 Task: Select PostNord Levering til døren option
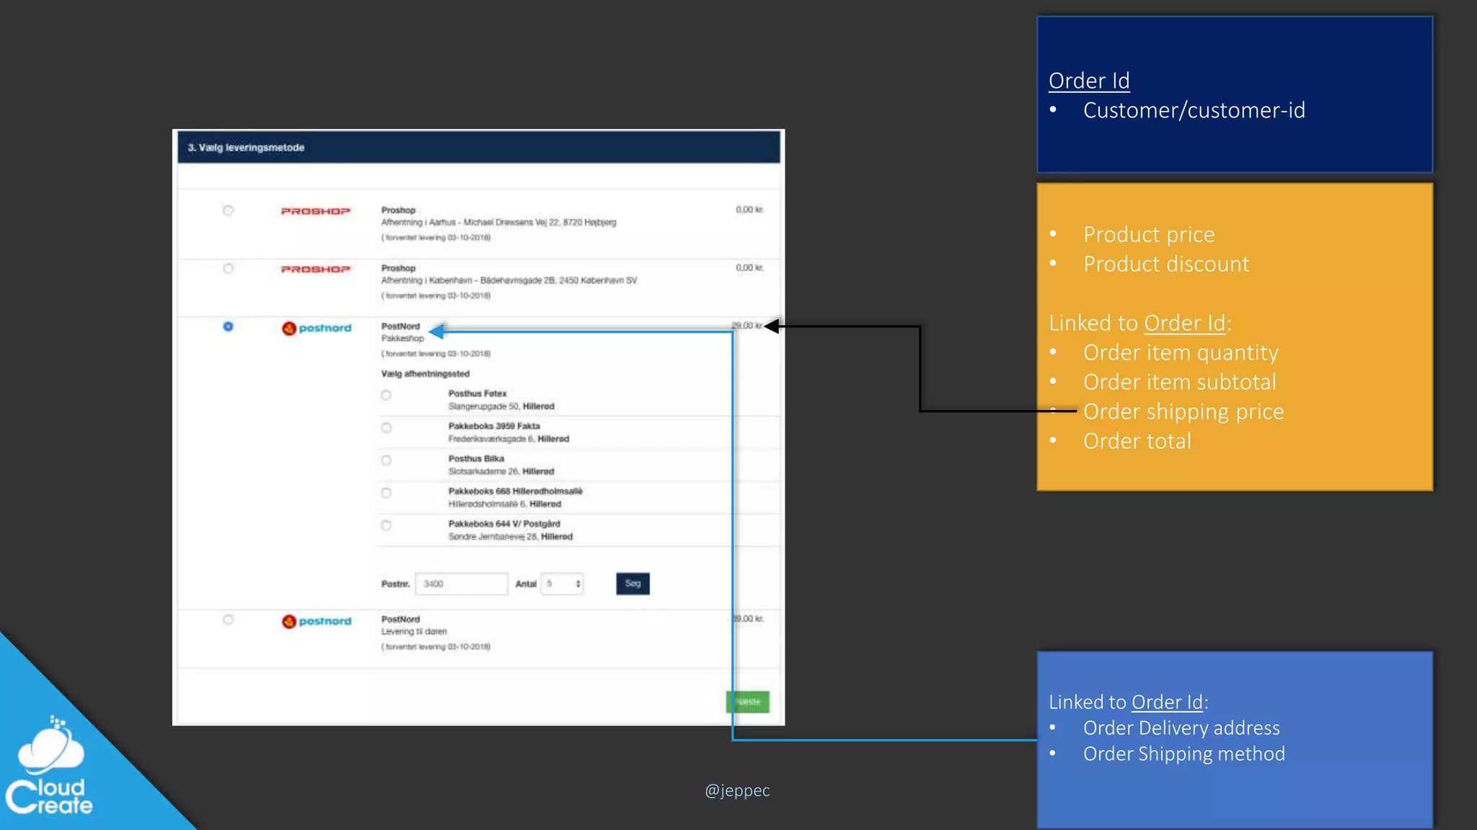[x=228, y=620]
